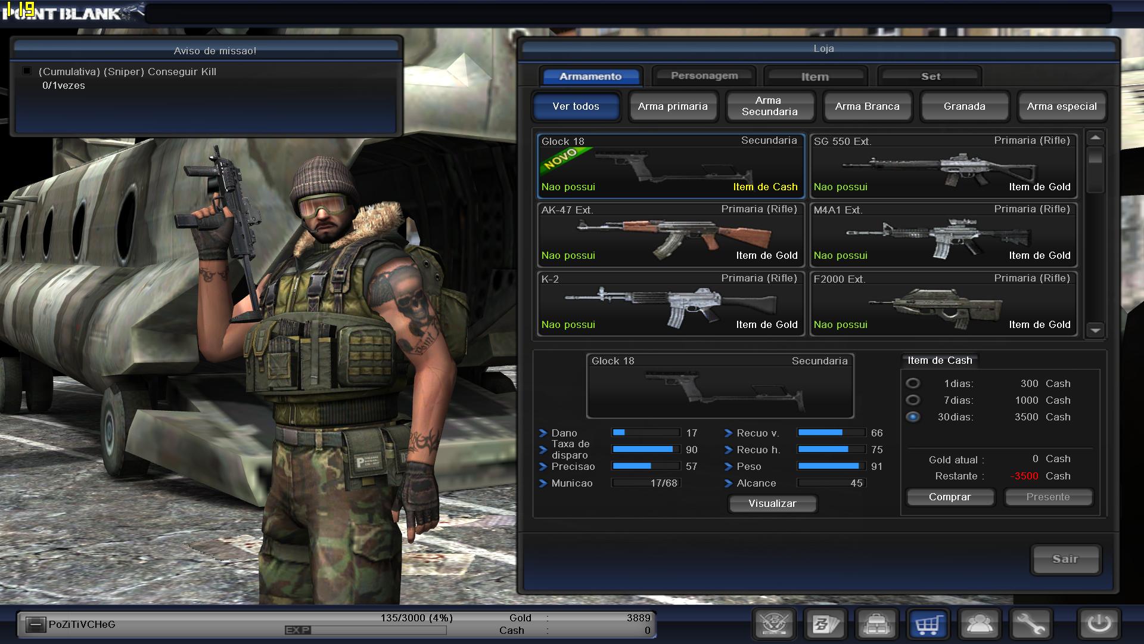1144x644 pixels.
Task: Filter by Arma primaria category
Action: click(673, 106)
